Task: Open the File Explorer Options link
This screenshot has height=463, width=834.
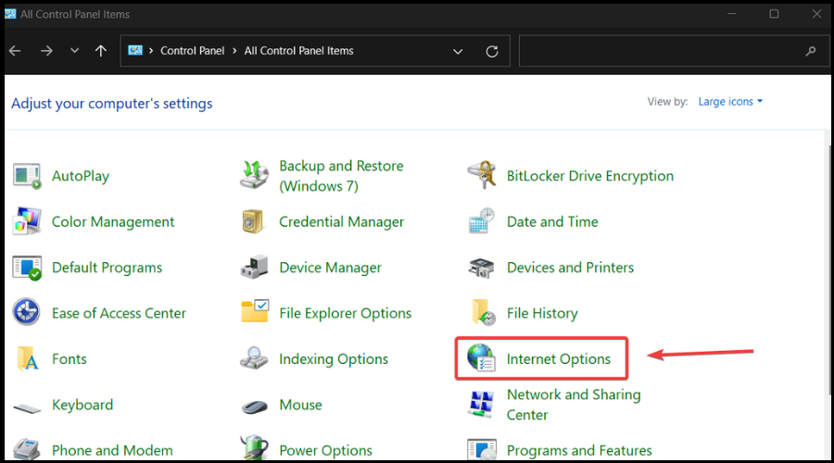Action: (x=346, y=313)
